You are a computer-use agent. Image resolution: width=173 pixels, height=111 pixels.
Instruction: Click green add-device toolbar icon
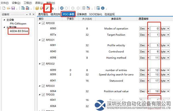23,8
